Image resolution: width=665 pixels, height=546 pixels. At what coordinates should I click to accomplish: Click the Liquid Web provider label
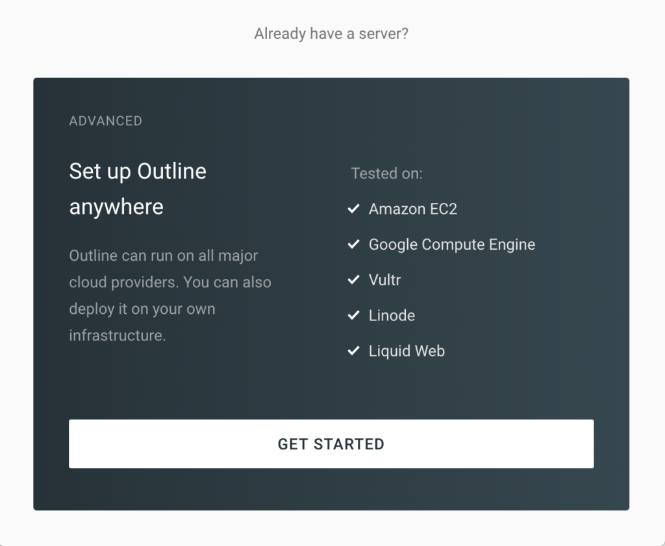407,351
